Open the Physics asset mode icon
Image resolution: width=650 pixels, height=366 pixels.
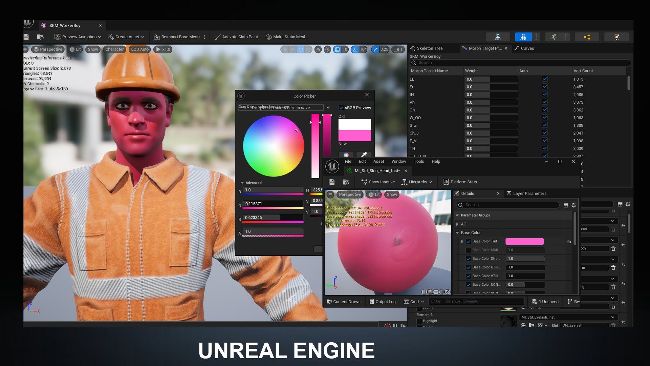[616, 37]
